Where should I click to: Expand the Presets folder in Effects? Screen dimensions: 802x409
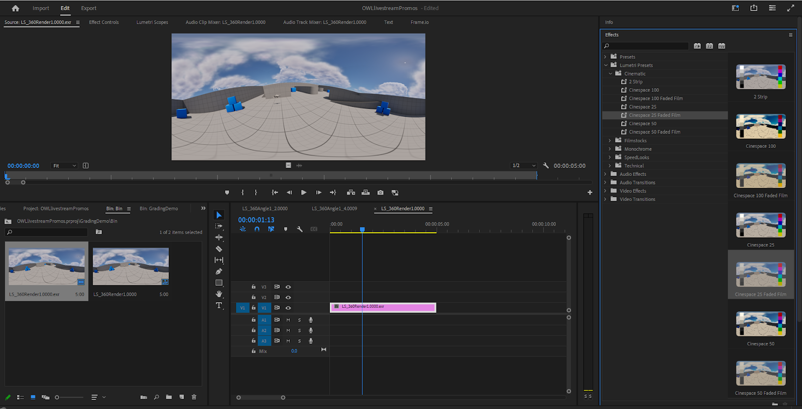pyautogui.click(x=606, y=57)
